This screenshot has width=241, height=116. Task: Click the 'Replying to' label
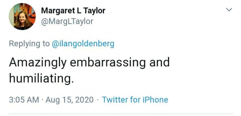coord(29,44)
